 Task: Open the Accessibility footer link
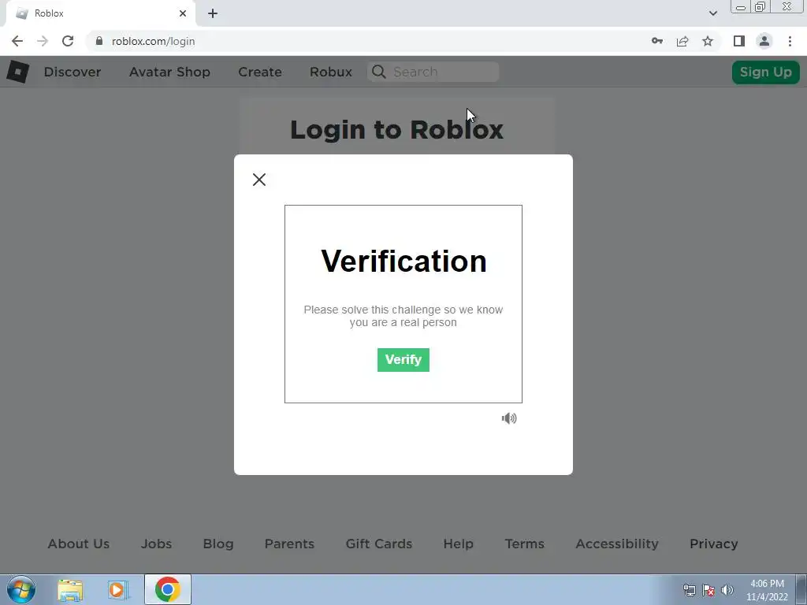[x=616, y=544]
